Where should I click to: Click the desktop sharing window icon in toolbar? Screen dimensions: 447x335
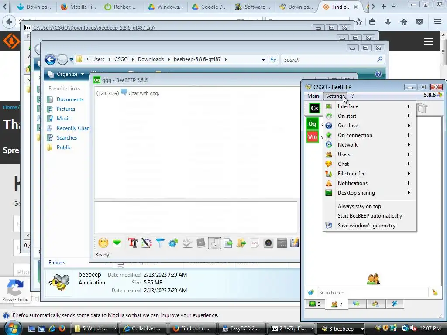tap(282, 243)
